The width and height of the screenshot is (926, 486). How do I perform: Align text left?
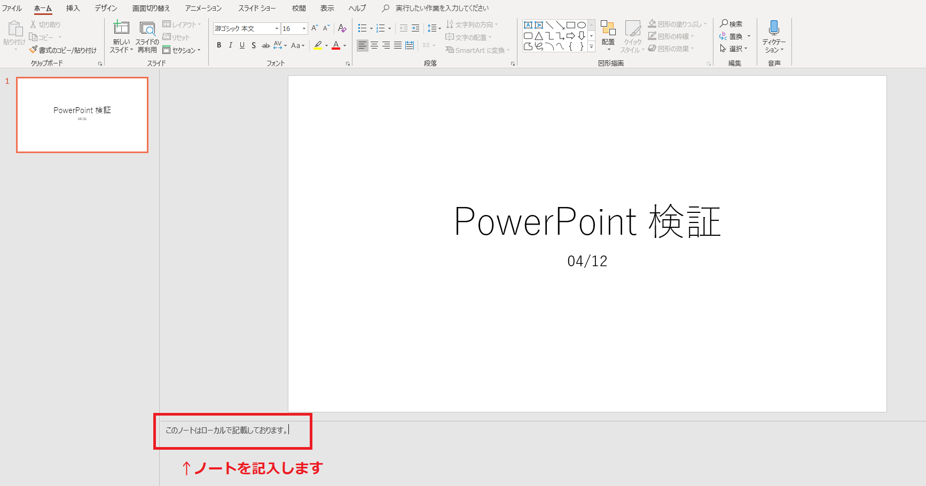click(x=363, y=45)
